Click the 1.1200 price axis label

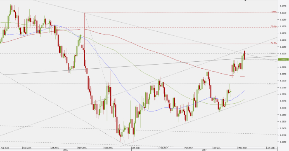[283, 26]
